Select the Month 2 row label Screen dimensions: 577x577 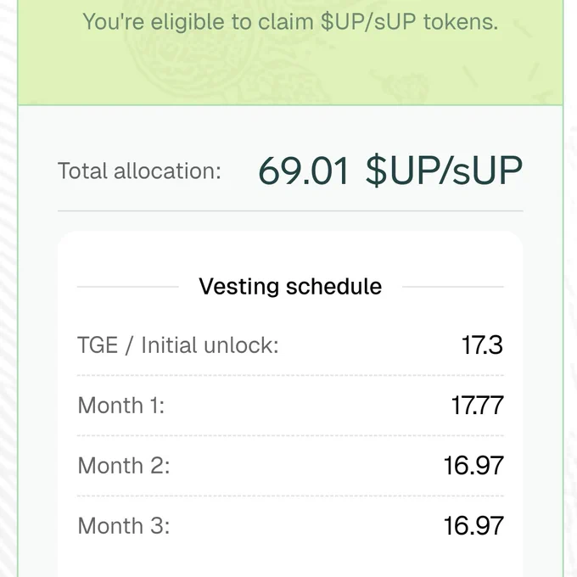click(124, 466)
